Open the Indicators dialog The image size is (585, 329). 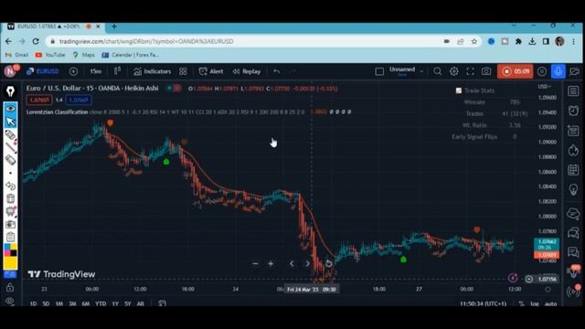coord(153,71)
